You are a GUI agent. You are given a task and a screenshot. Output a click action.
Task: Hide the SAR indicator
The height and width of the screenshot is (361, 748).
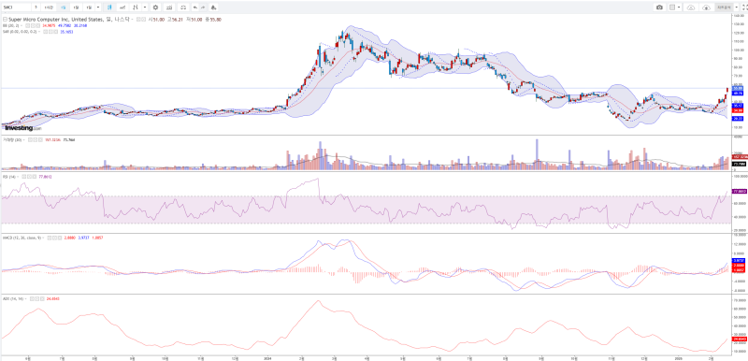click(x=45, y=32)
